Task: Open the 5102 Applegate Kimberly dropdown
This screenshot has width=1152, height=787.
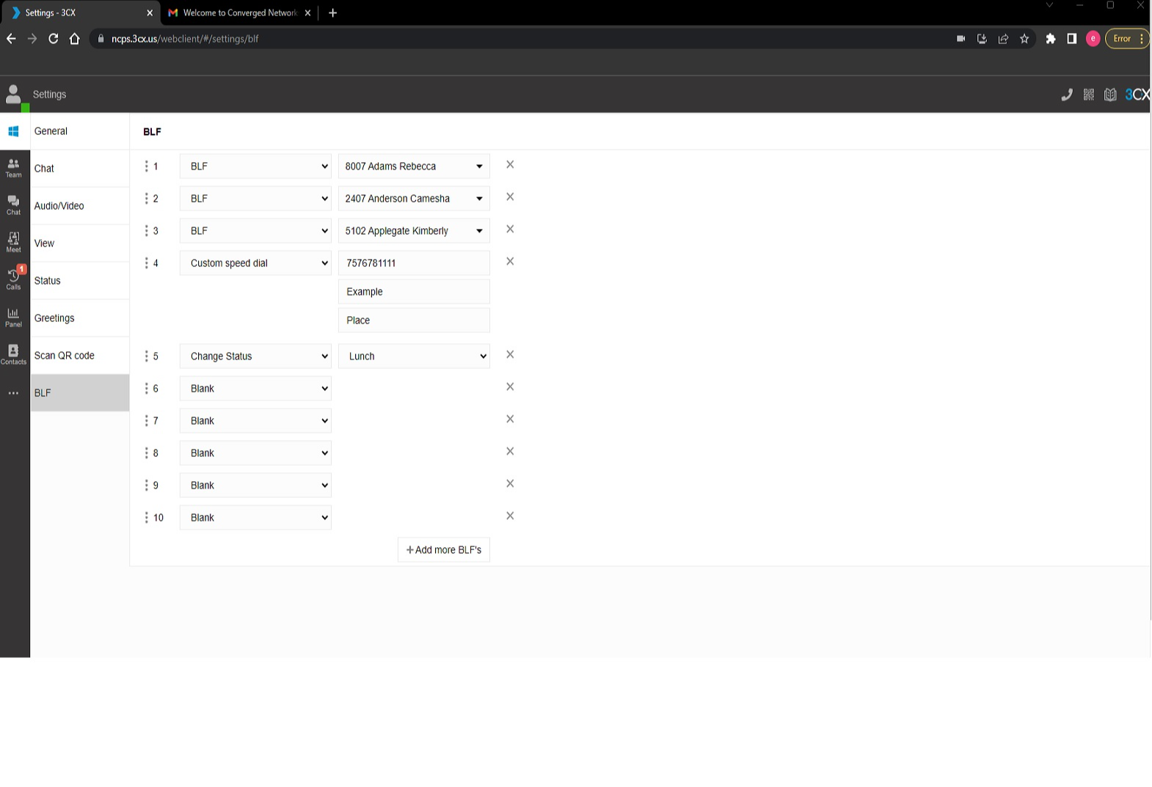Action: tap(414, 231)
